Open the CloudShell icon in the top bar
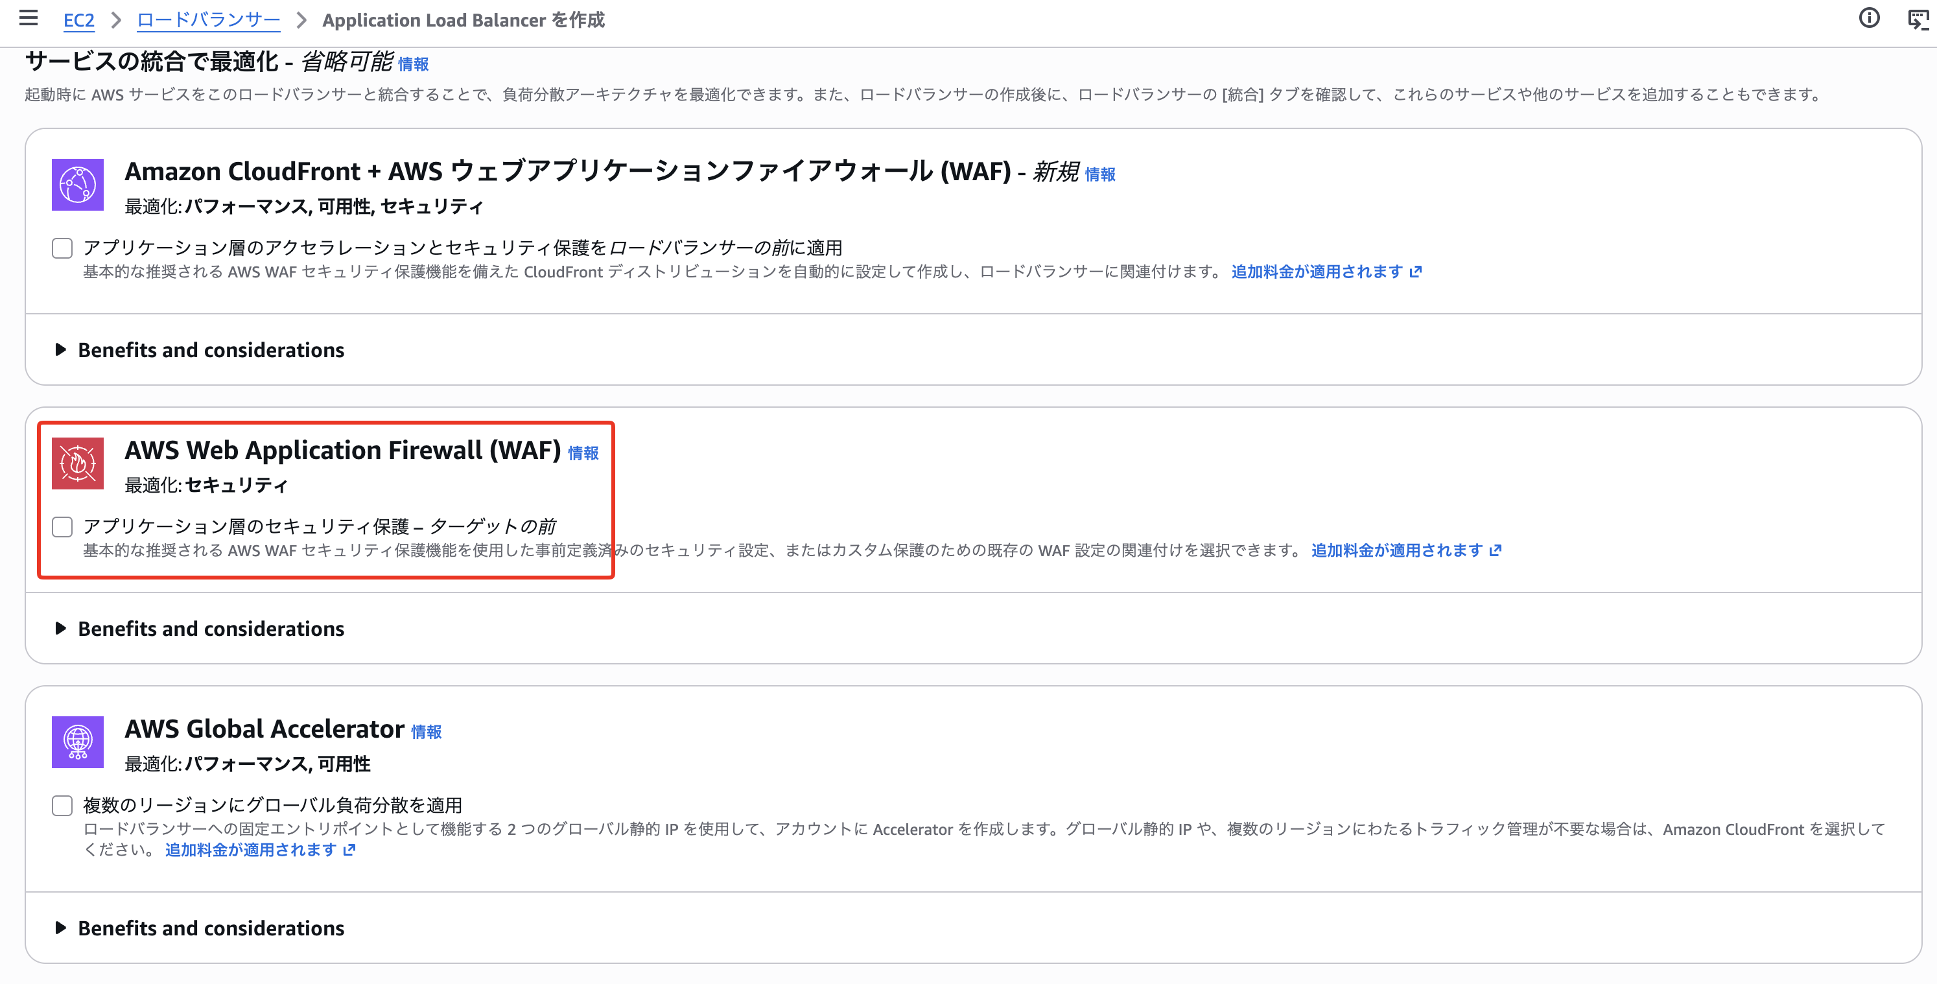The width and height of the screenshot is (1937, 984). pos(1919,19)
